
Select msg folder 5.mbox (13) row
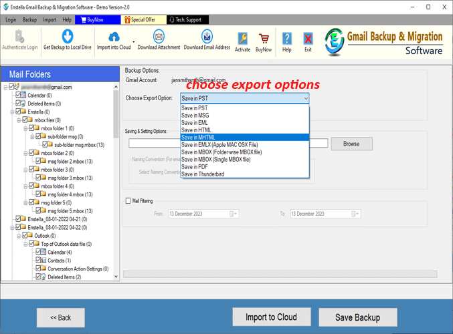(70, 211)
